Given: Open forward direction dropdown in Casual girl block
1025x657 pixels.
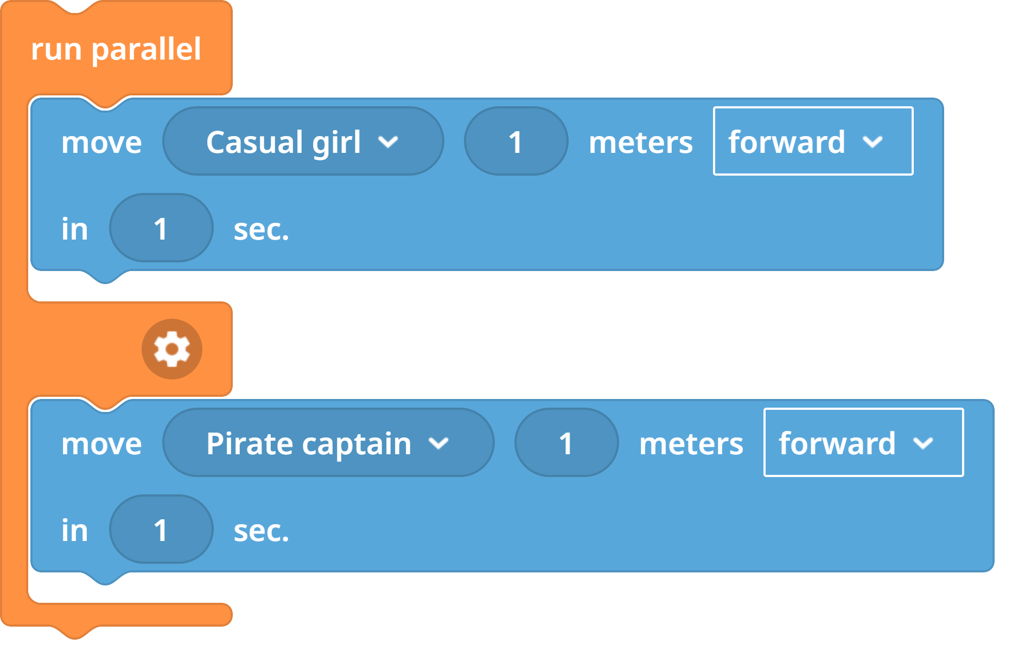Looking at the screenshot, I should [813, 141].
